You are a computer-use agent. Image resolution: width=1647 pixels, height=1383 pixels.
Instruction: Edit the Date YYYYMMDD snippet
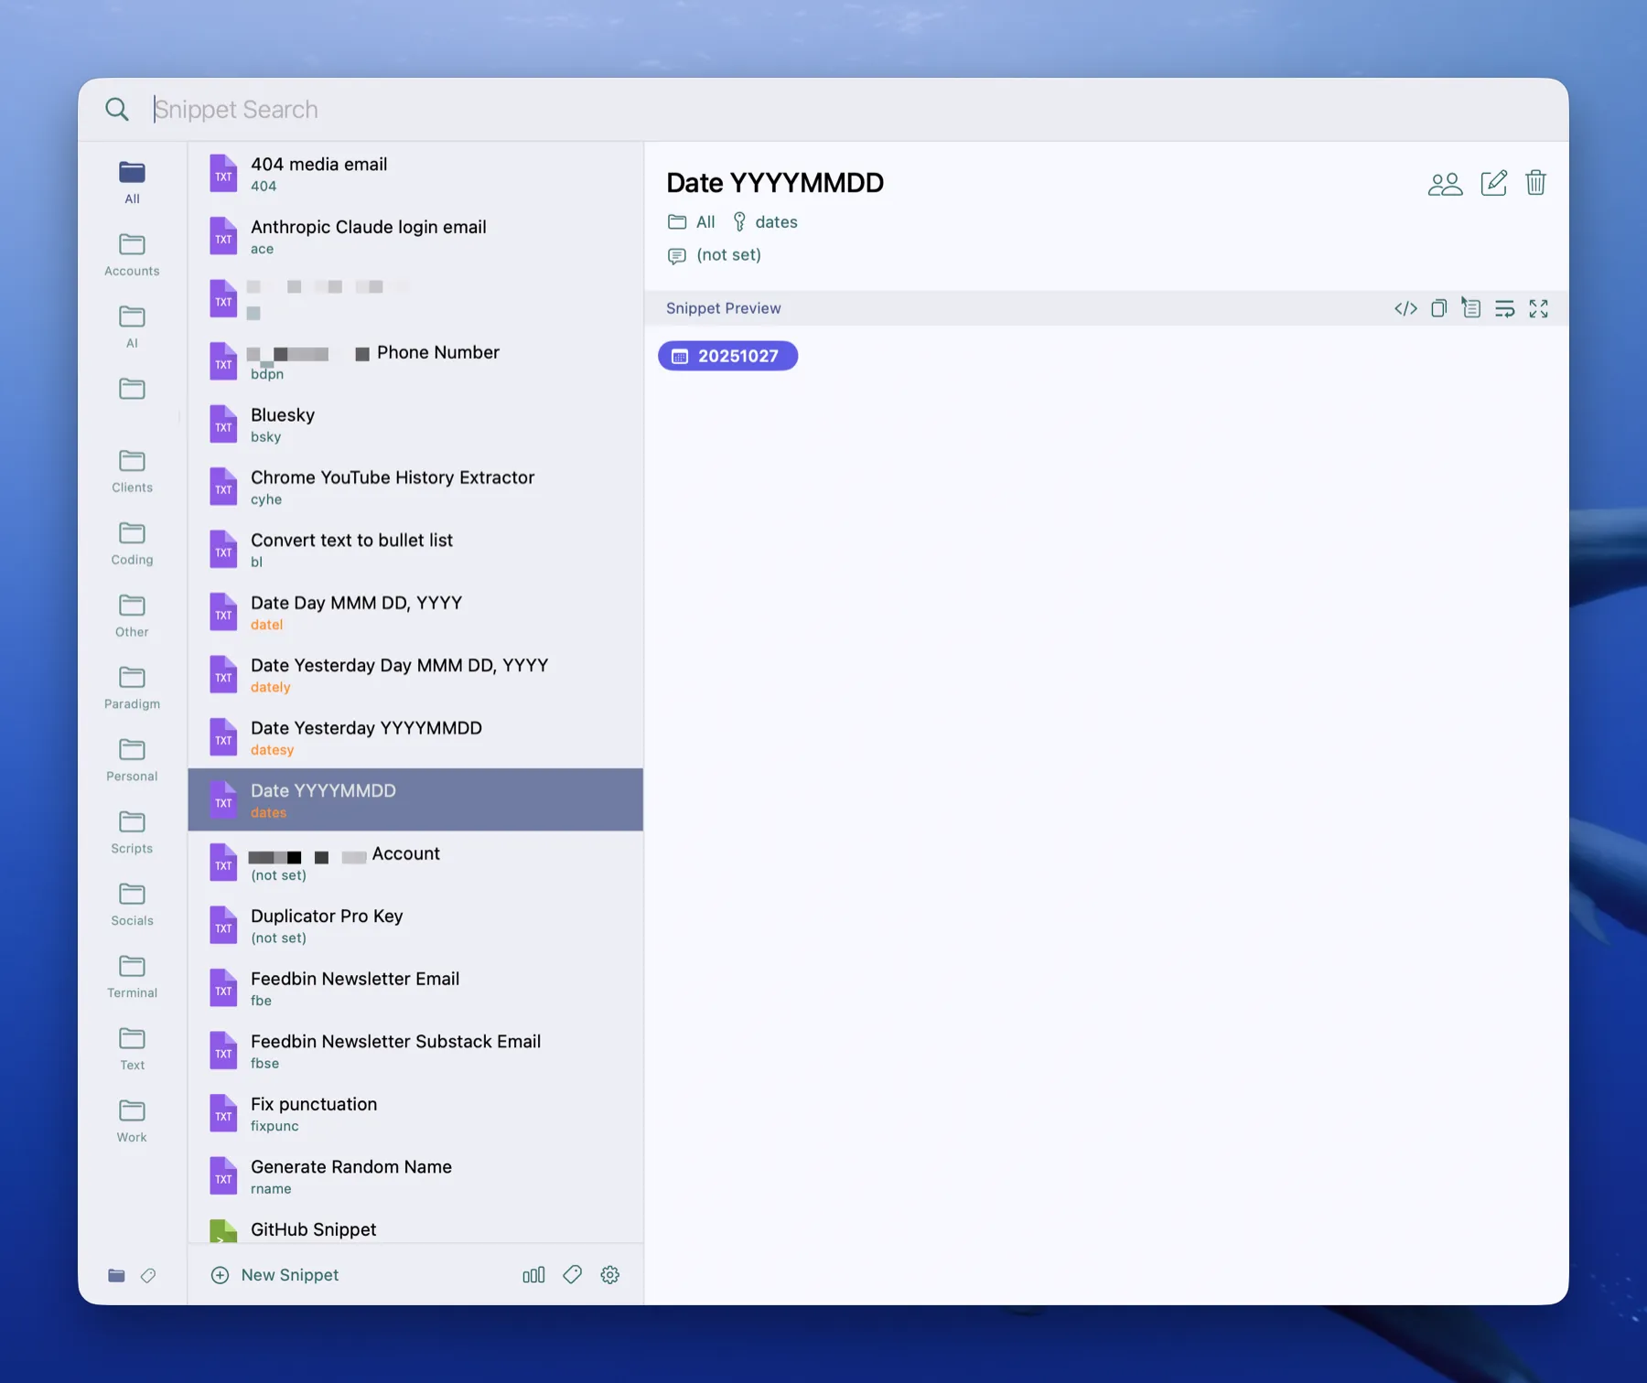click(1493, 183)
